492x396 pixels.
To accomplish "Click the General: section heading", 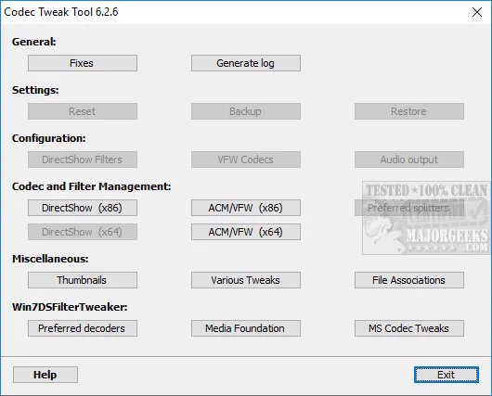I will [34, 42].
